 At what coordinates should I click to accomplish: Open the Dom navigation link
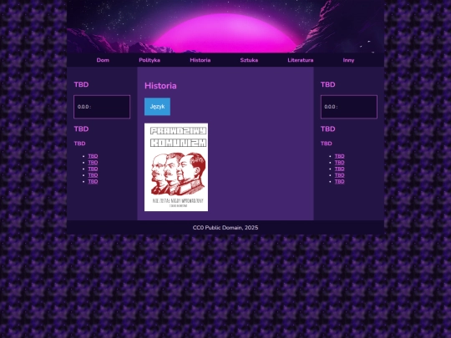pos(103,60)
